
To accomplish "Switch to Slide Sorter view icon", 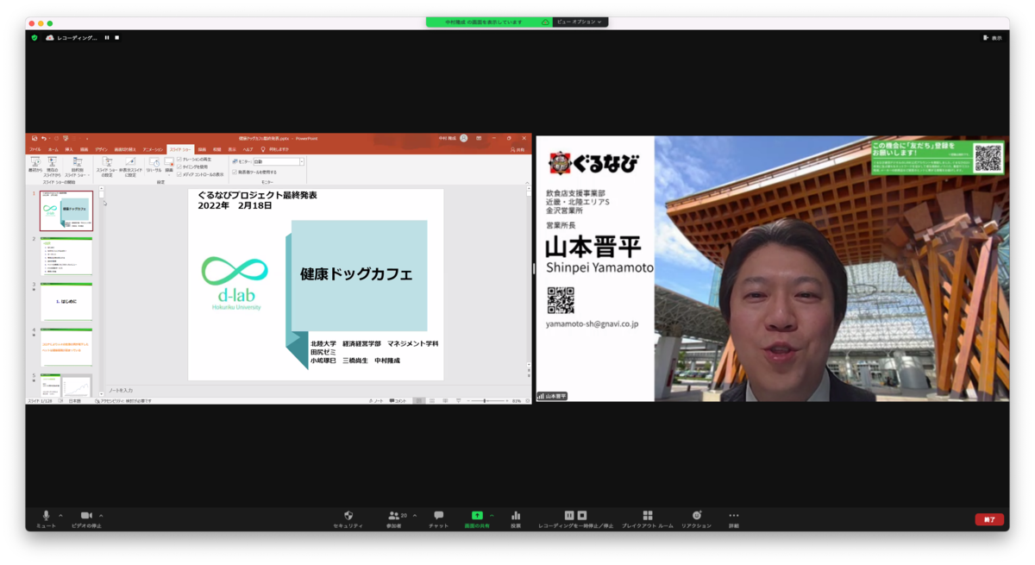I will 431,401.
